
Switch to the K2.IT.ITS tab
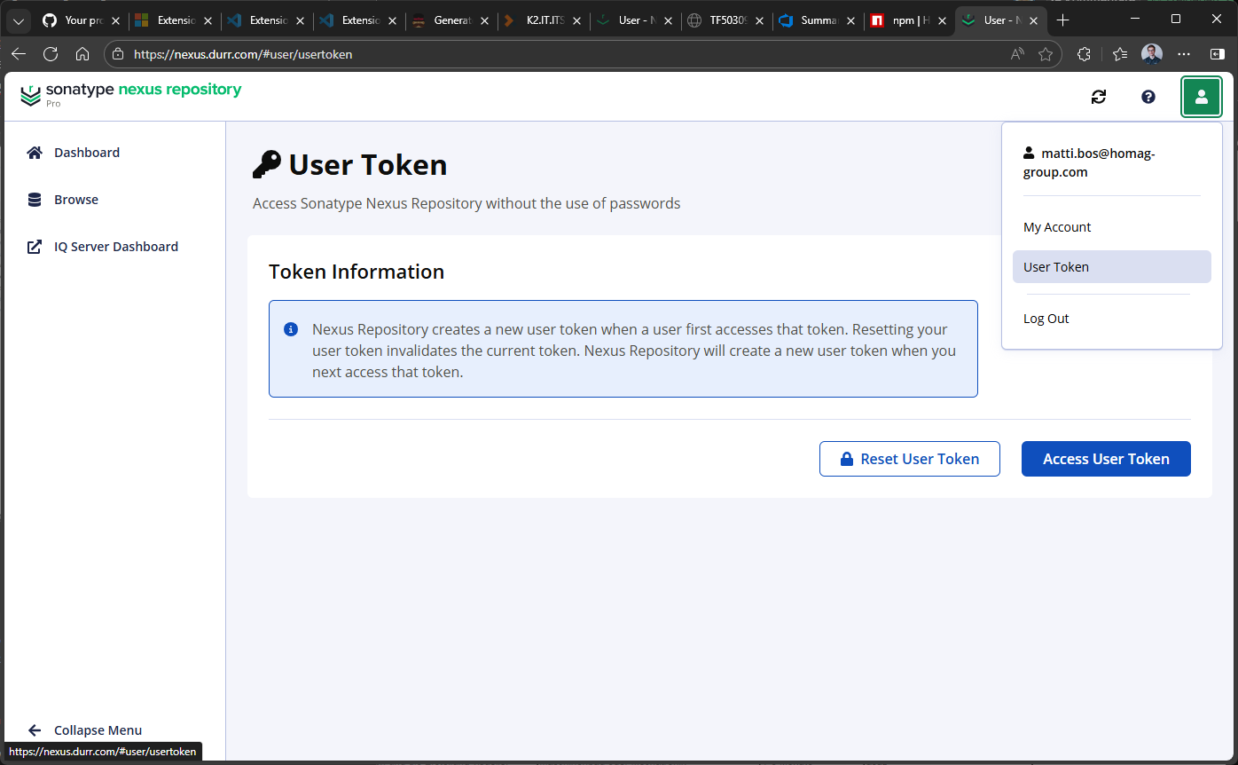pos(542,20)
